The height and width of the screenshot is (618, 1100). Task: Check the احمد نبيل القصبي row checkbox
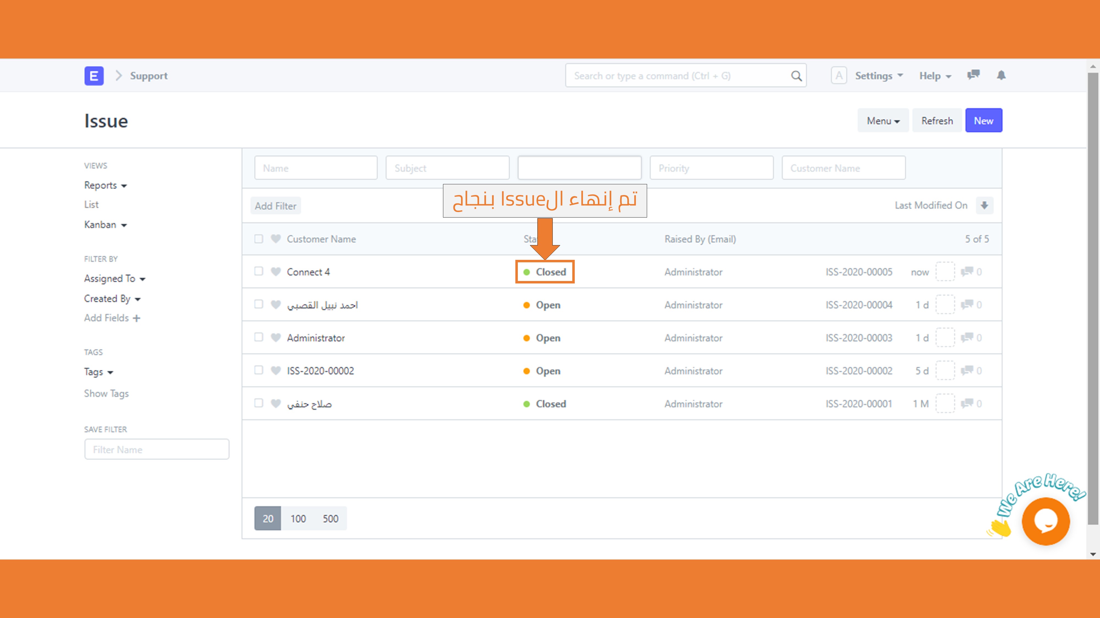258,304
